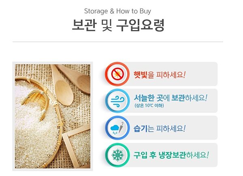Screen dimensions: 243x176
Task: Select the '구입 후 냉장보관하세요!' text
Action: tap(171, 155)
